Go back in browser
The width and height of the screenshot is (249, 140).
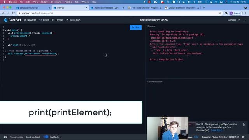click(4, 13)
